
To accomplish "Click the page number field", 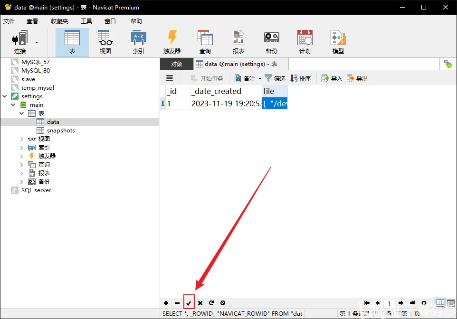I will point(390,303).
